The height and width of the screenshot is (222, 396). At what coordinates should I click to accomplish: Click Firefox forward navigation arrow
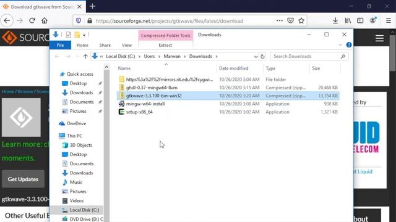pos(20,20)
